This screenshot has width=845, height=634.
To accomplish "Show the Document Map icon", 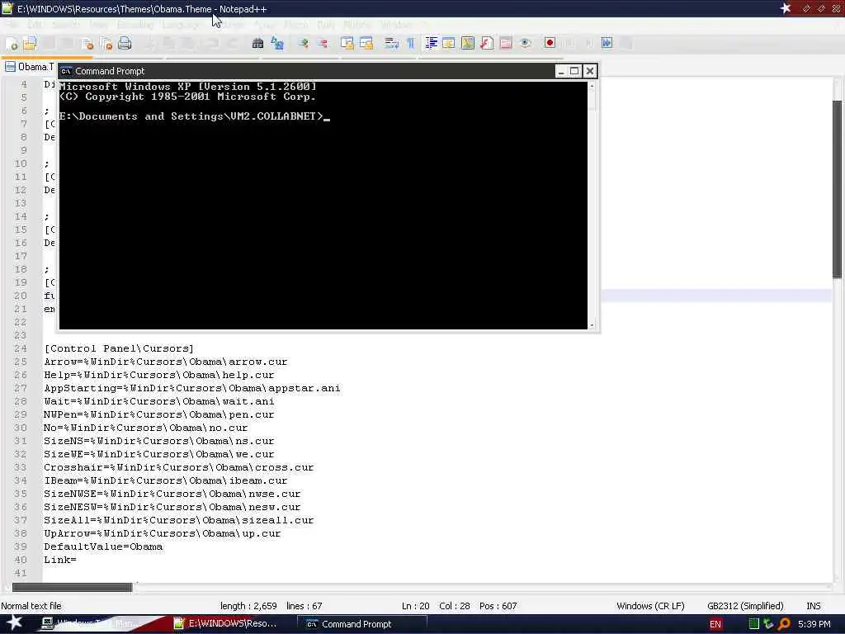I will coord(468,44).
